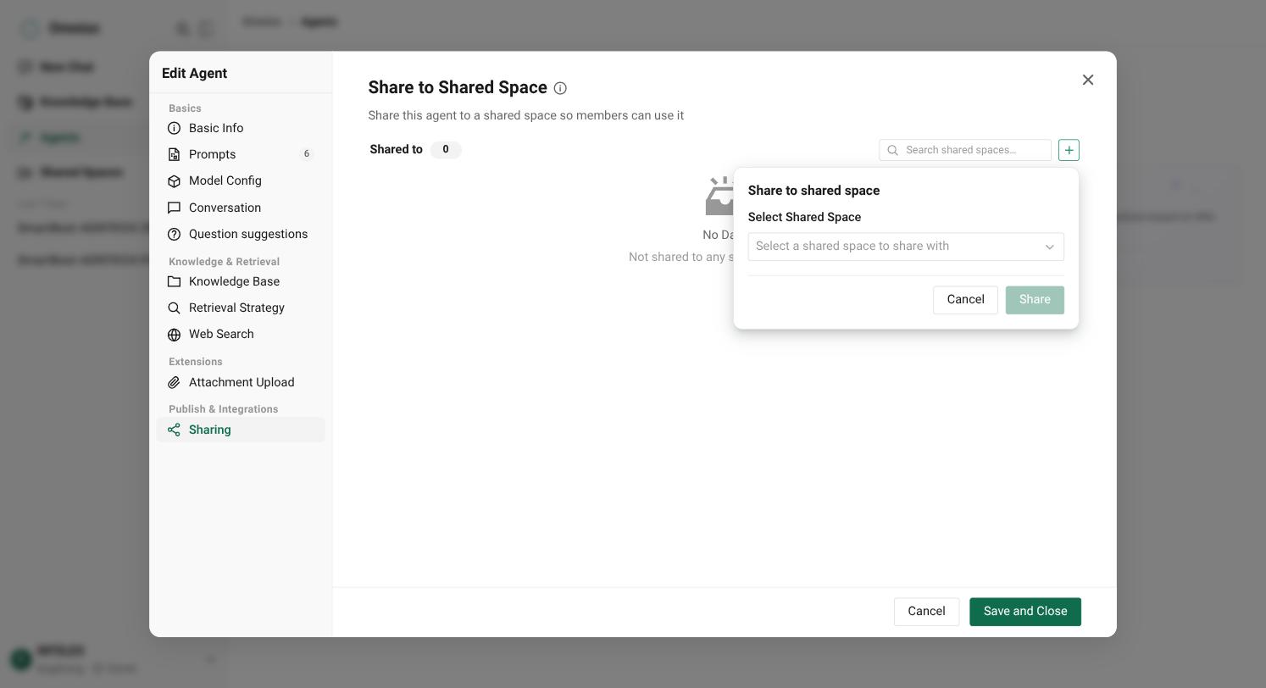Viewport: 1266px width, 688px height.
Task: Open Attachment Upload settings
Action: (241, 382)
